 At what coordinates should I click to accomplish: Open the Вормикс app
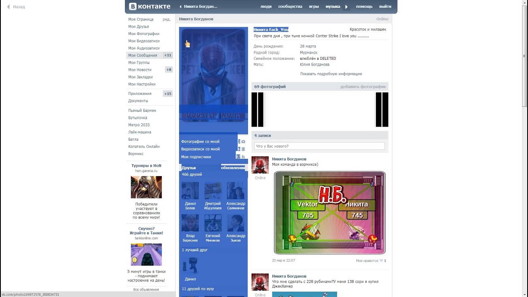(x=136, y=154)
